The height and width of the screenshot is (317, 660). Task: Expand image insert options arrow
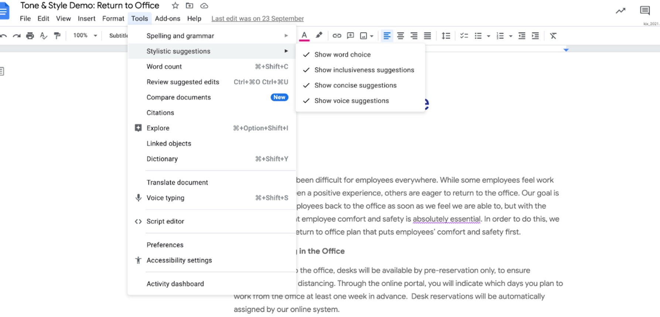[372, 36]
